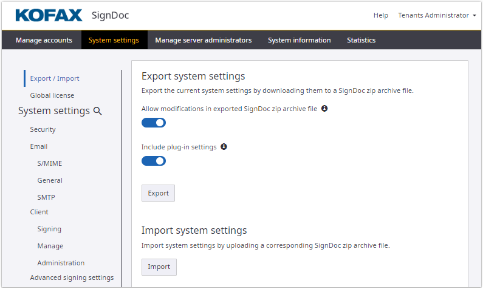Click info icon next to Allow modifications
The height and width of the screenshot is (289, 483).
coord(324,109)
